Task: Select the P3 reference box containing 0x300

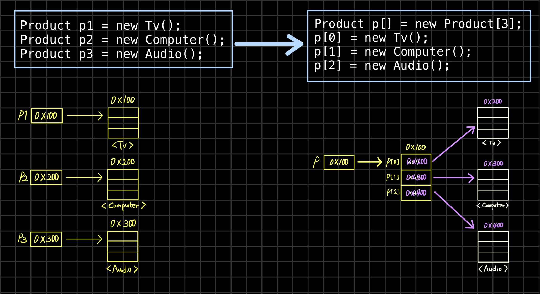Action: (x=46, y=239)
